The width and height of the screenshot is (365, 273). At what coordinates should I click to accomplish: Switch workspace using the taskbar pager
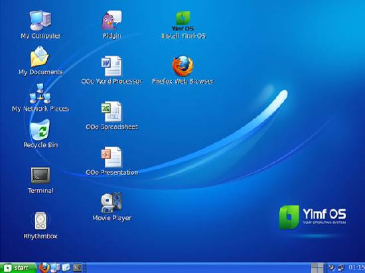(317, 268)
